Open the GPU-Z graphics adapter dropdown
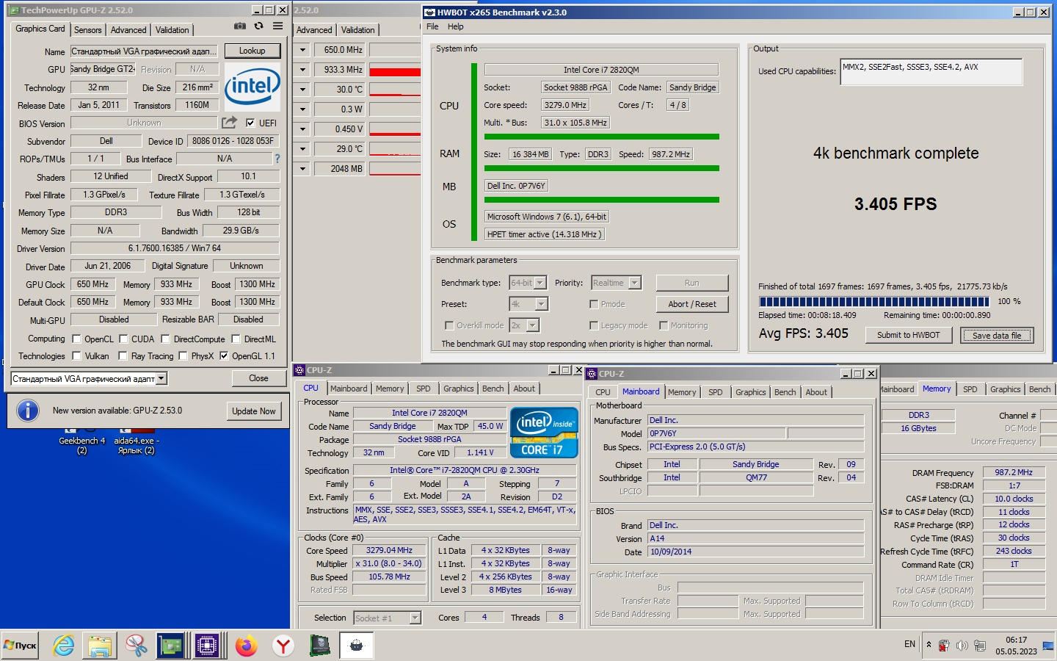The width and height of the screenshot is (1057, 661). point(161,379)
